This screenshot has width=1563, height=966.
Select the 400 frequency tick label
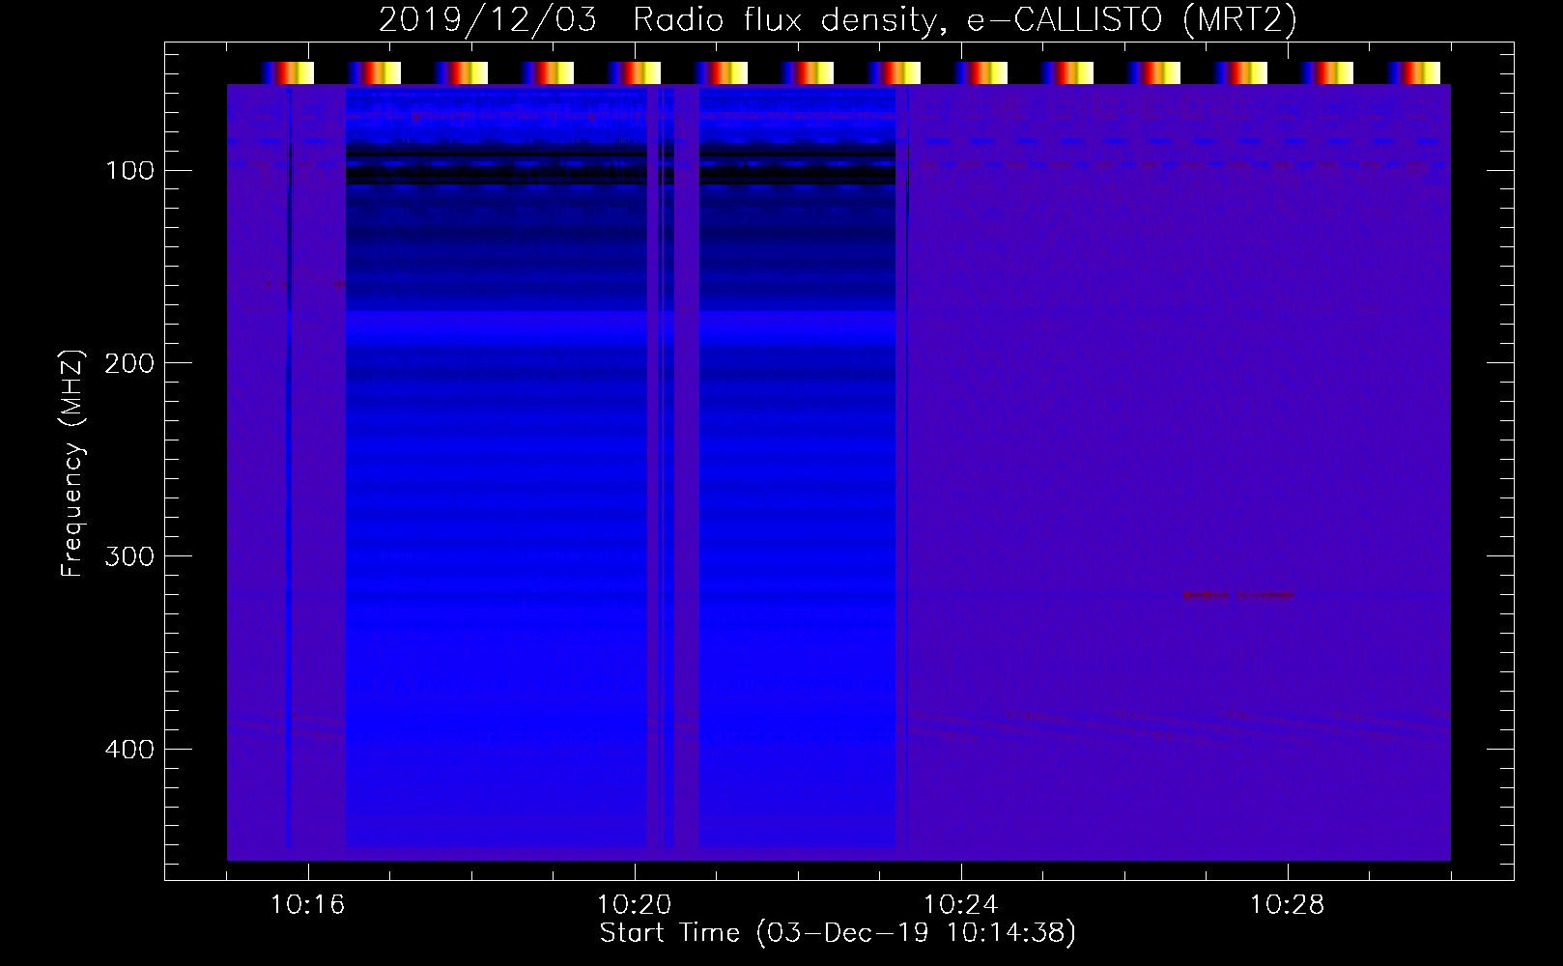pyautogui.click(x=129, y=750)
